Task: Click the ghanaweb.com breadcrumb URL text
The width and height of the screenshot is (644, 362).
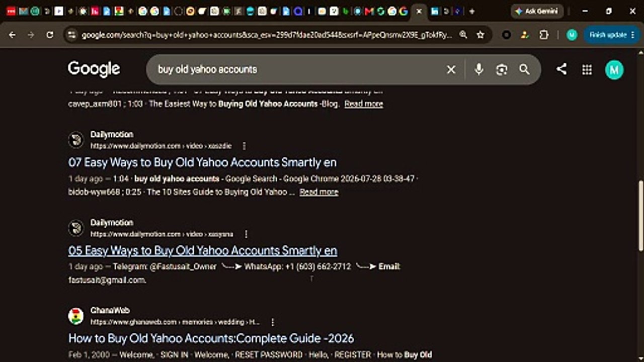Action: (x=175, y=322)
